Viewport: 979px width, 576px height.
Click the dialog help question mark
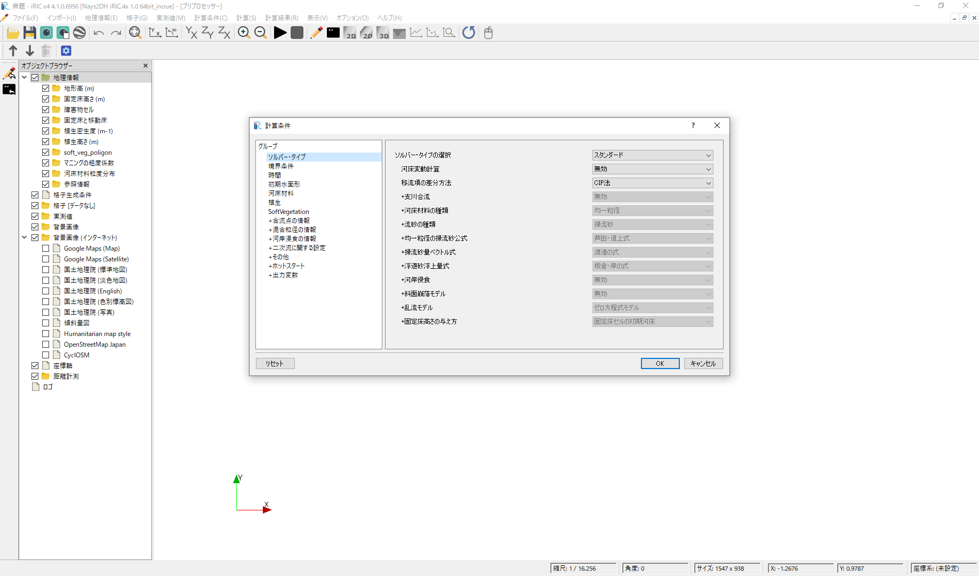[x=693, y=126]
